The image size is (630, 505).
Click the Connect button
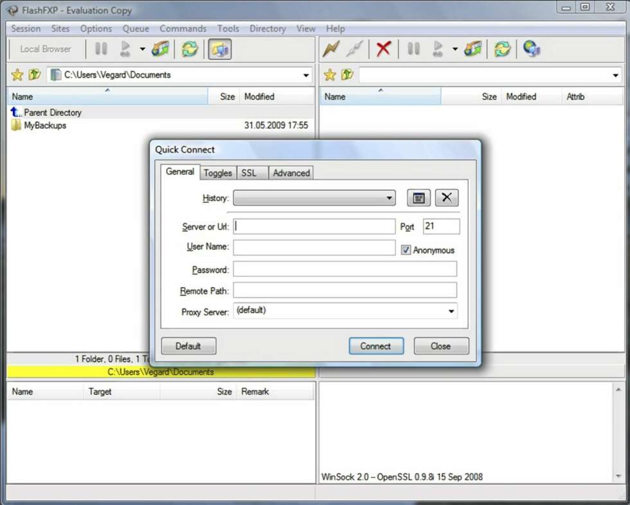(x=376, y=346)
